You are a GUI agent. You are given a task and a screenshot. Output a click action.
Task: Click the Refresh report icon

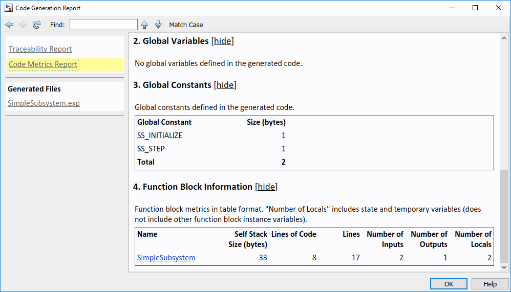coord(37,25)
